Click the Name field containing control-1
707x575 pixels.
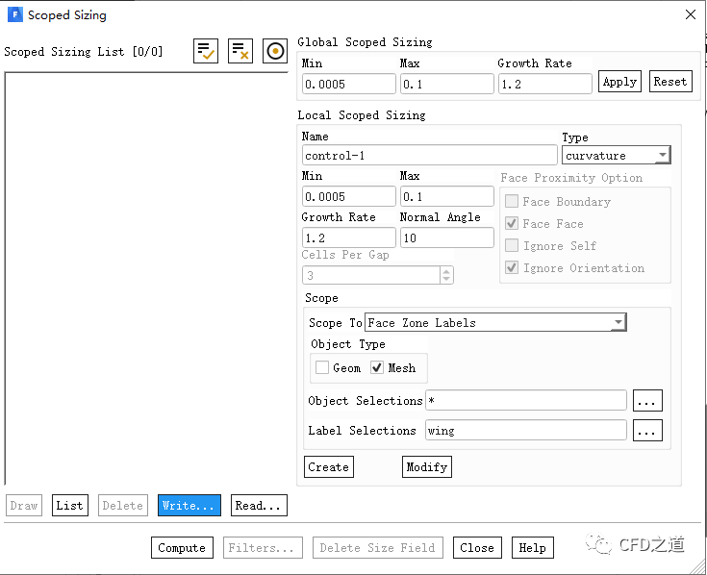point(429,155)
